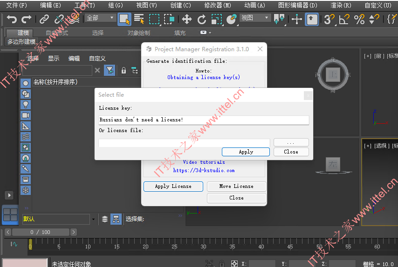Toggle Angle Snap
The width and height of the screenshot is (398, 267).
344,19
